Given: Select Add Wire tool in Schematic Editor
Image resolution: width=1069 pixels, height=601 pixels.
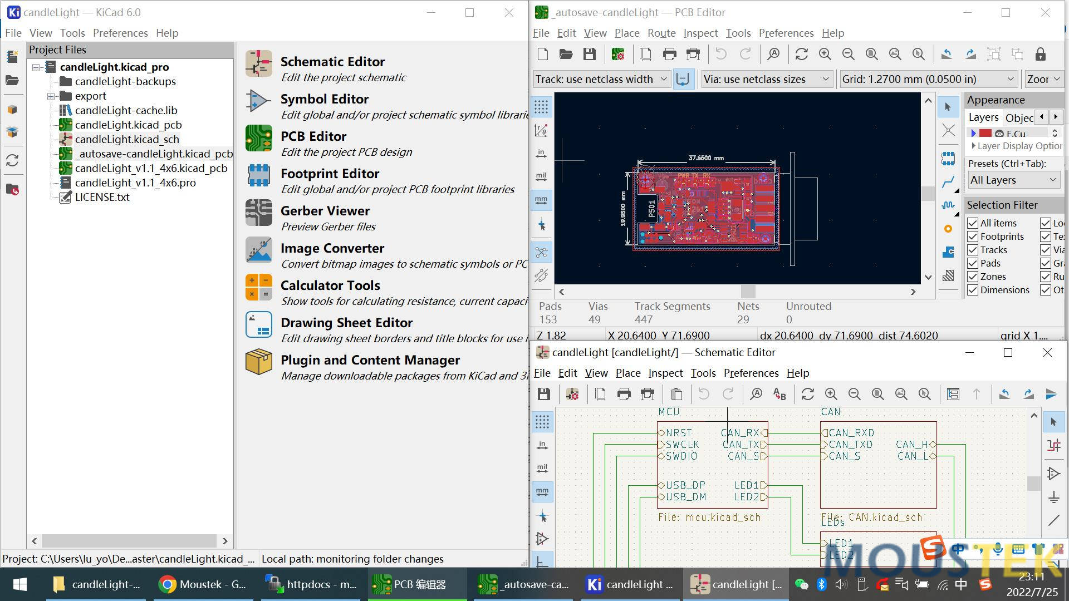Looking at the screenshot, I should pos(1053,520).
